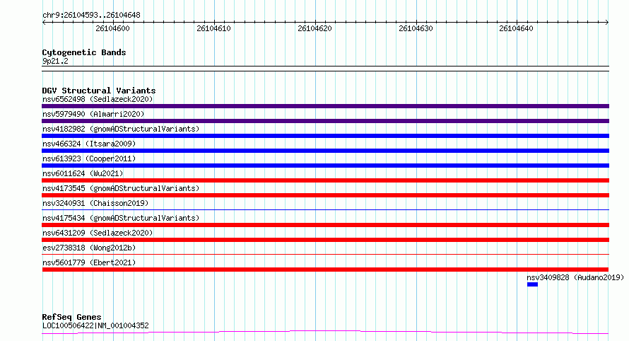
Task: Click ruler position 26104610
Action: 214,28
